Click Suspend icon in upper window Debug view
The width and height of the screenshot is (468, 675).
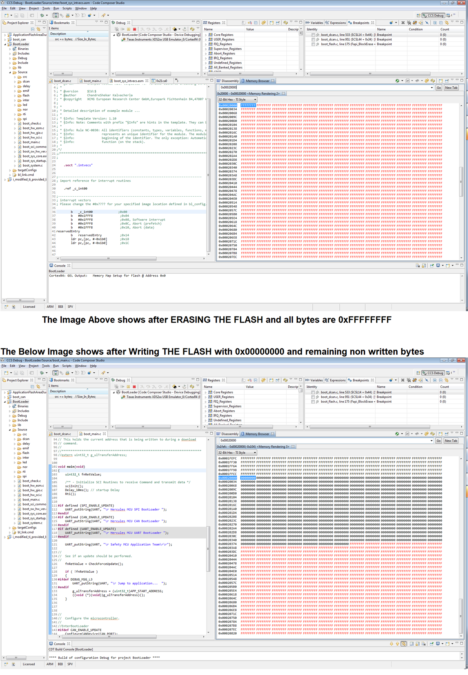coord(129,29)
